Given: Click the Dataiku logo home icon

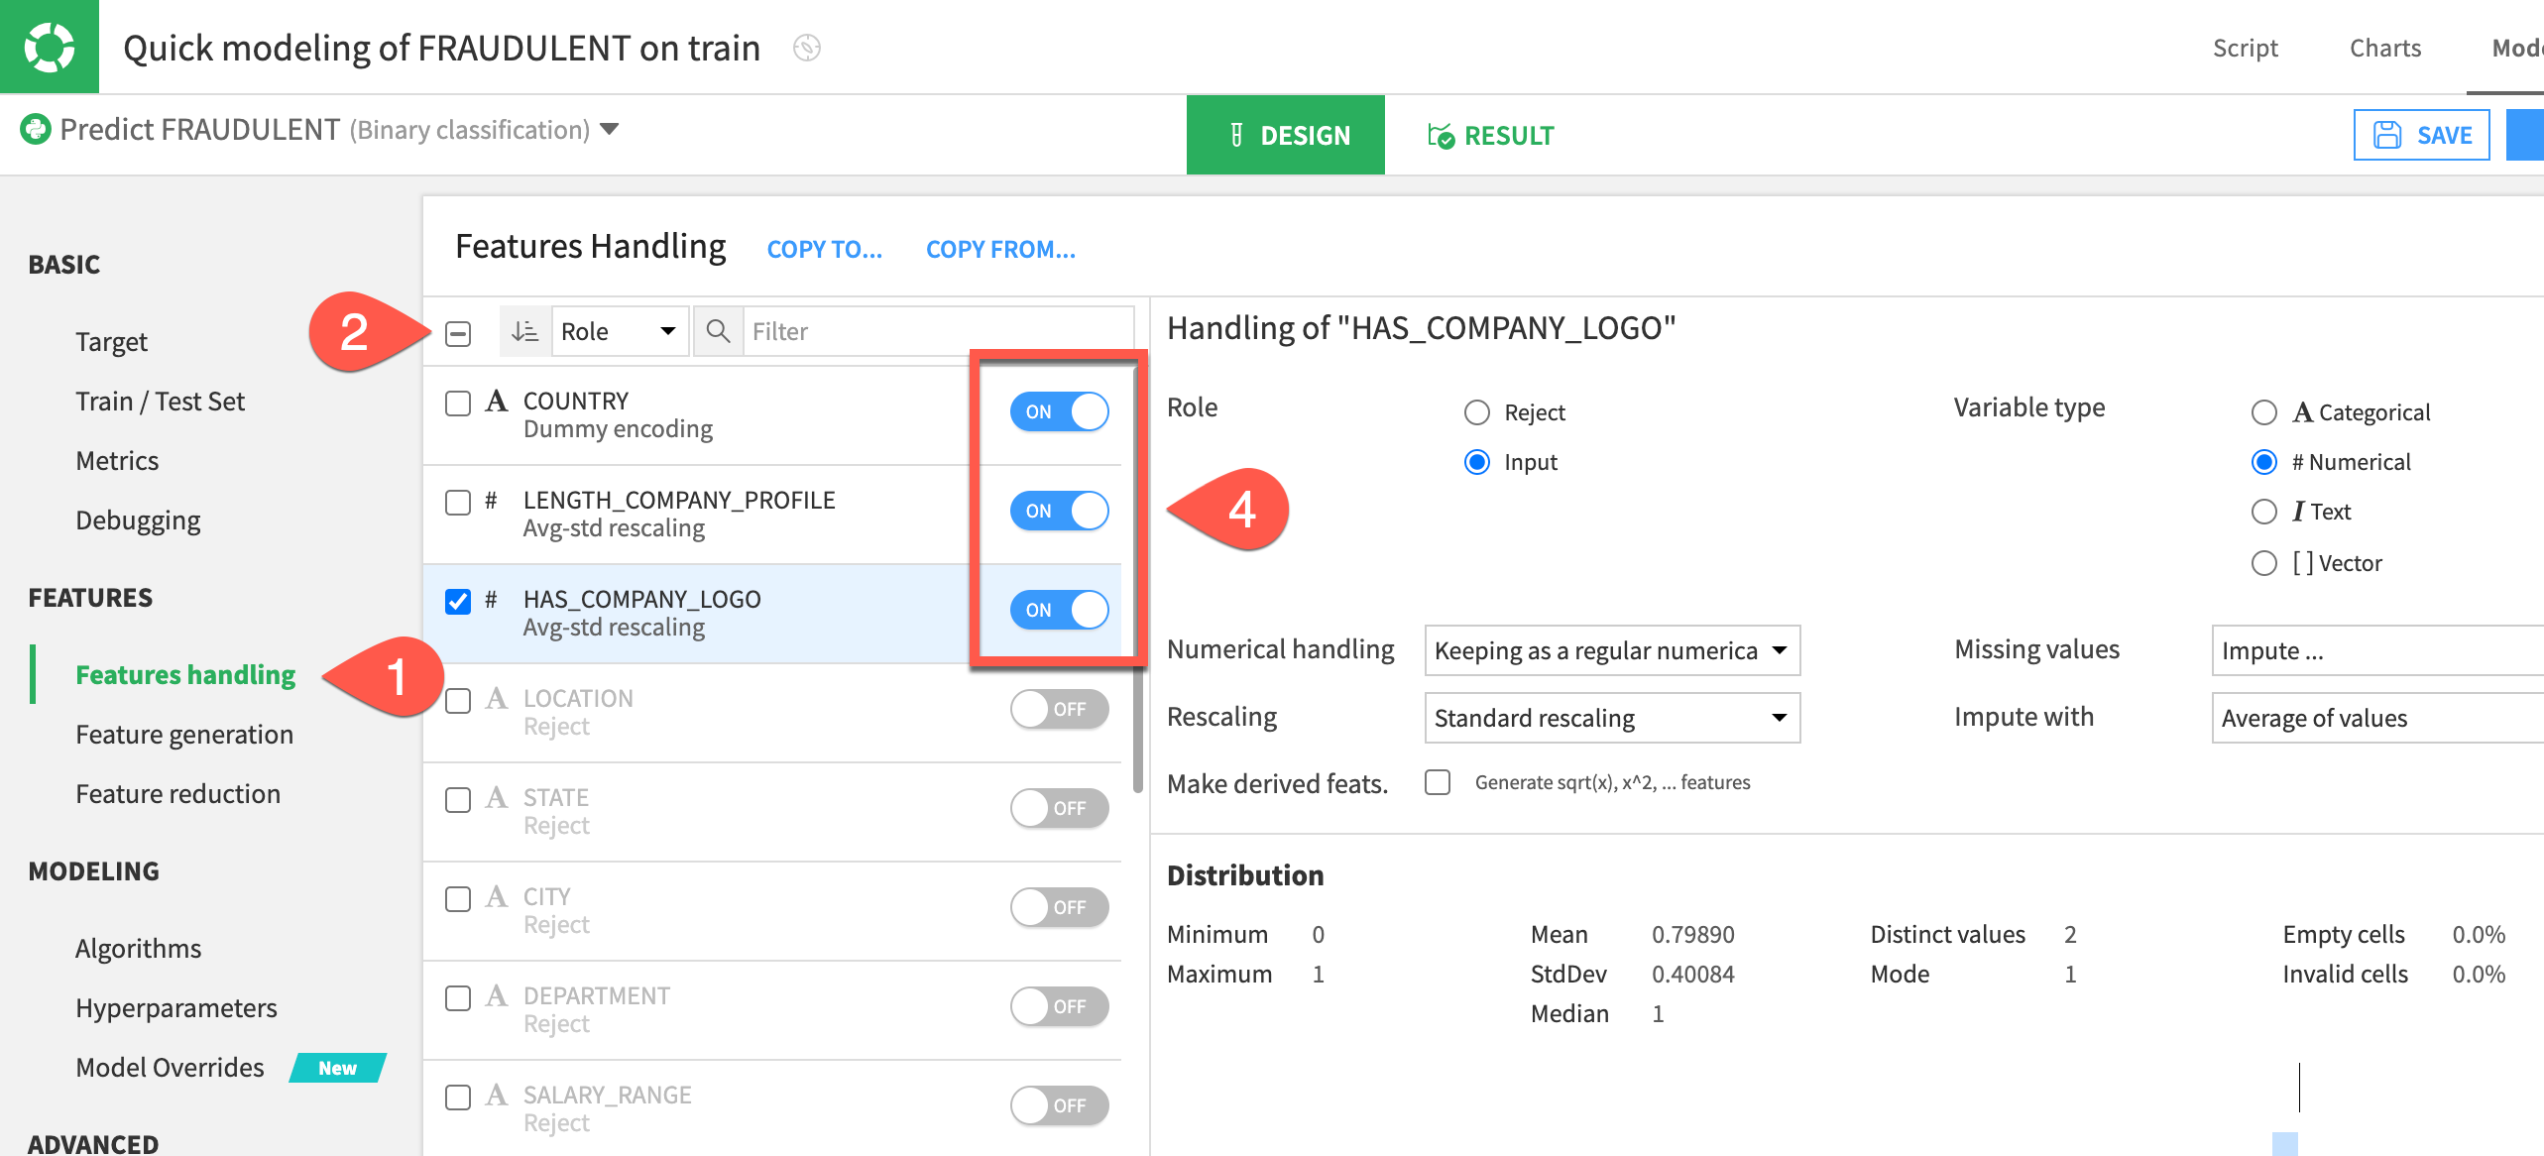Looking at the screenshot, I should [49, 47].
